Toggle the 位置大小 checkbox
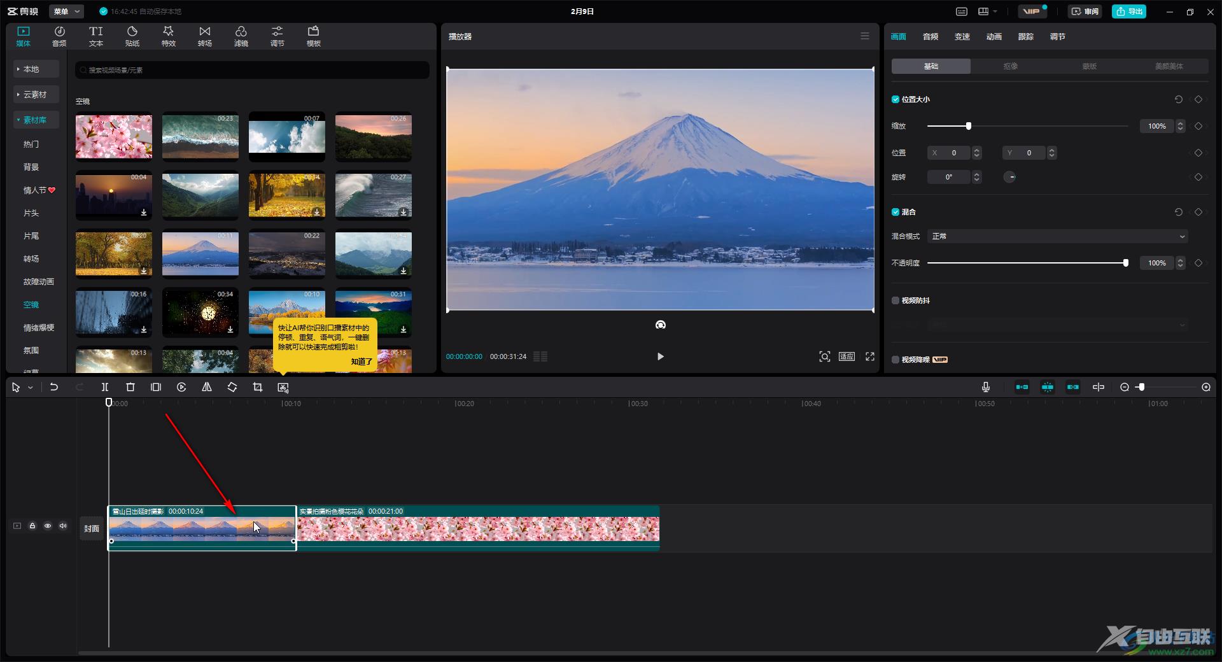1222x662 pixels. coord(895,99)
